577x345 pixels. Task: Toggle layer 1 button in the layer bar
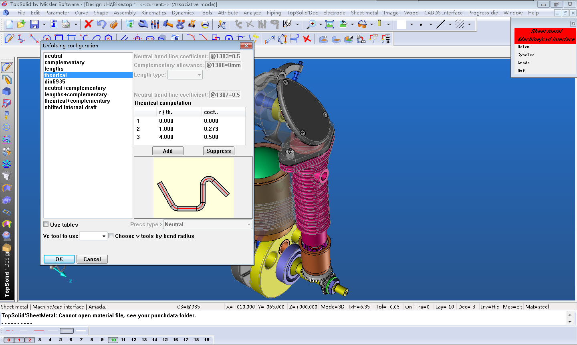coord(19,340)
